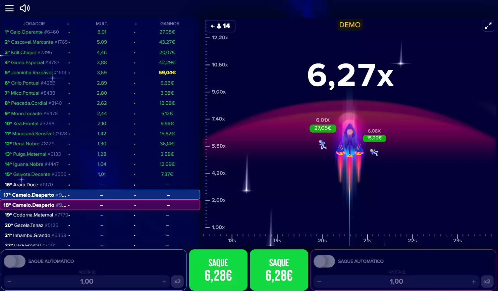Click the 12,20x axis label
The width and height of the screenshot is (498, 291).
pos(220,38)
